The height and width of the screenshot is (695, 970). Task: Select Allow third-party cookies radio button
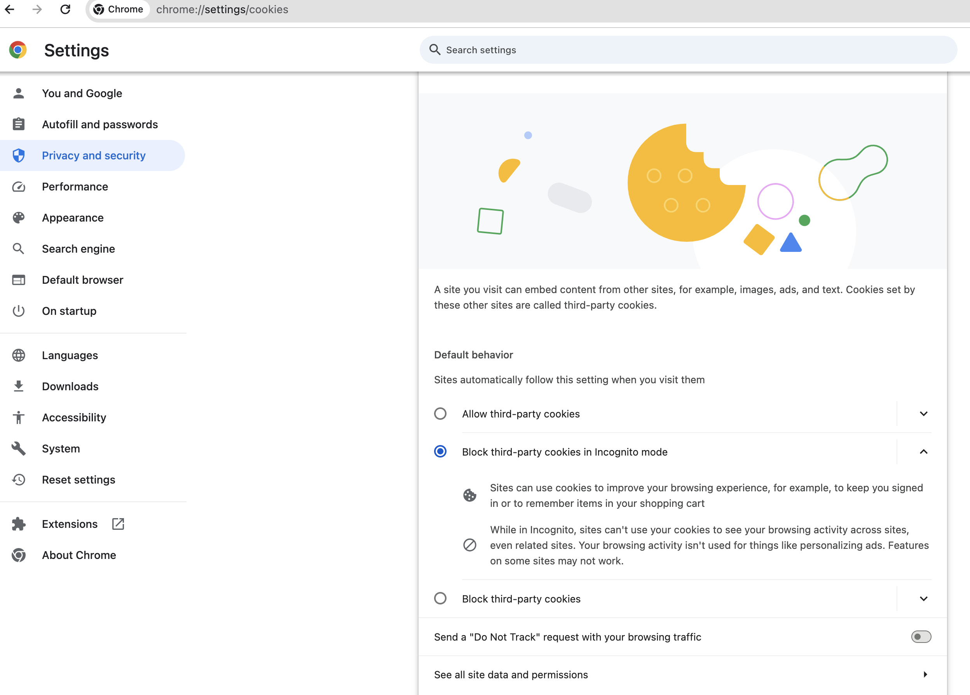[440, 414]
